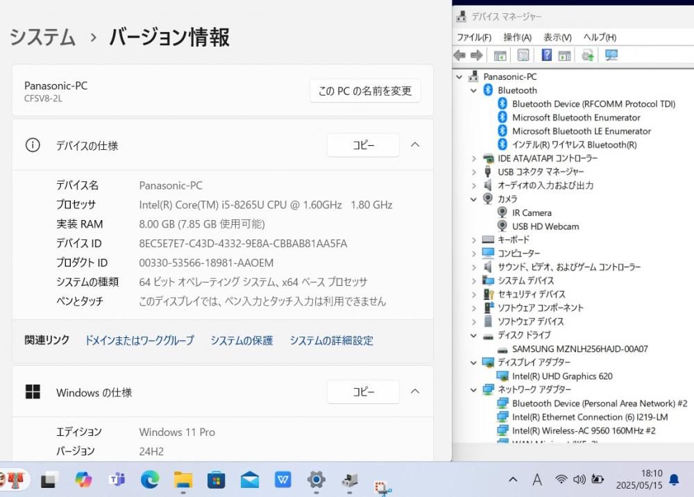Show hidden tray icons with the up chevron
The image size is (694, 497).
[x=513, y=479]
